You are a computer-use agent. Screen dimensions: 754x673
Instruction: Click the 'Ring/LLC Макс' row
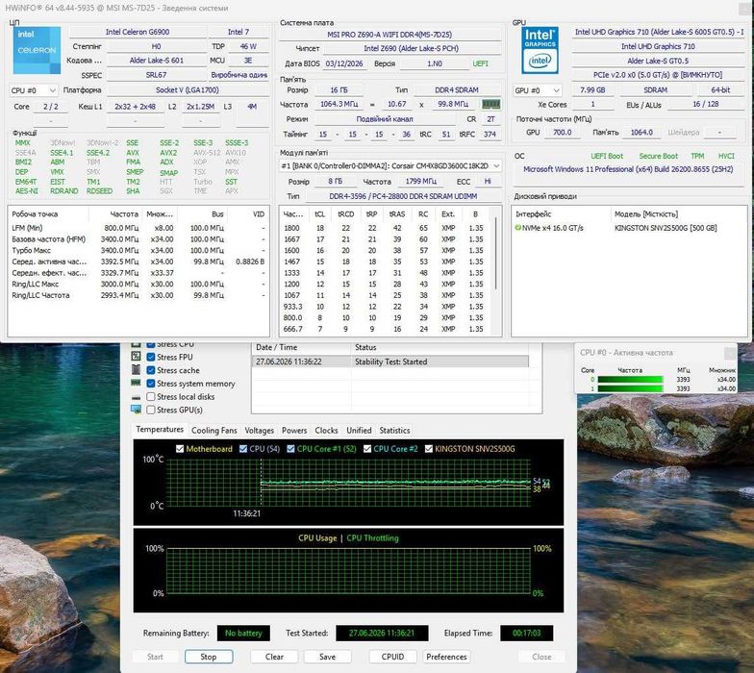click(x=138, y=285)
